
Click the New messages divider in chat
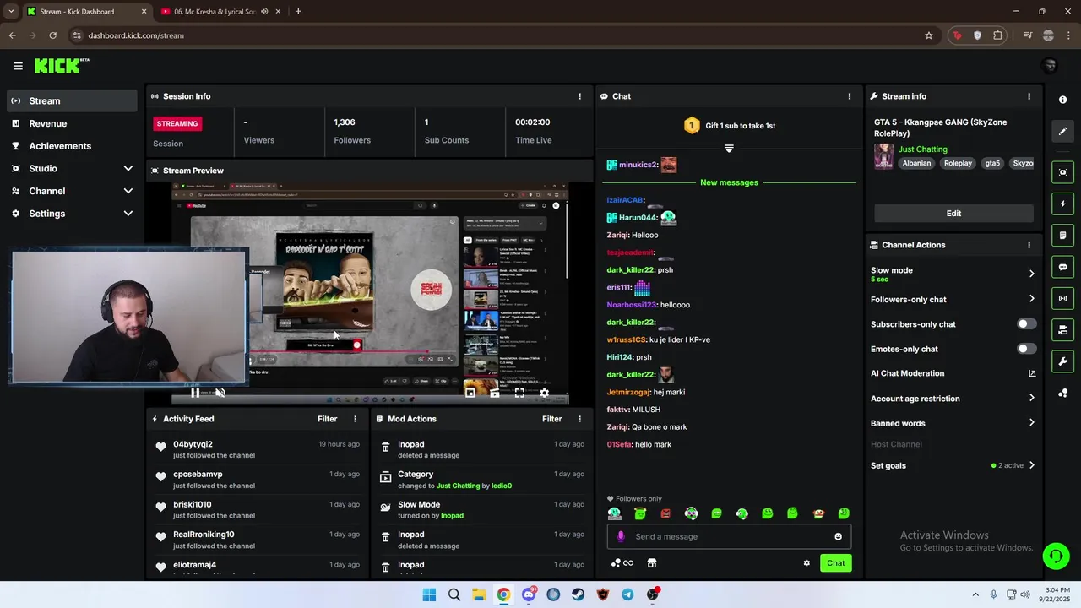point(729,182)
